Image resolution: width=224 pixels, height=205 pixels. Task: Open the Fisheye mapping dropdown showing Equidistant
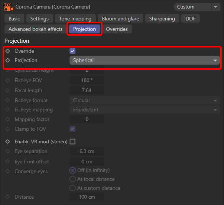[x=145, y=110]
